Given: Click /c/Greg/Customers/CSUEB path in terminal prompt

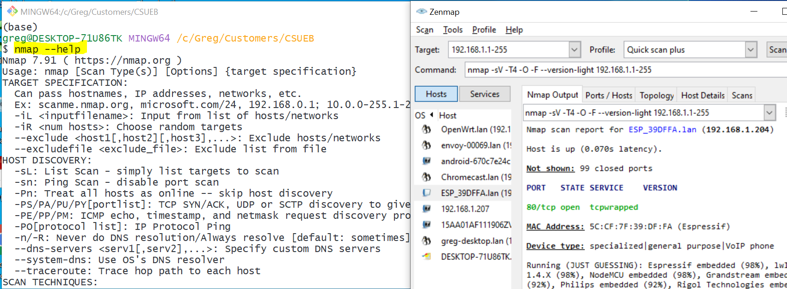Looking at the screenshot, I should coord(246,38).
